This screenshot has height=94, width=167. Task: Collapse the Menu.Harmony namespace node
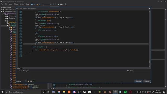click(x=5, y=22)
